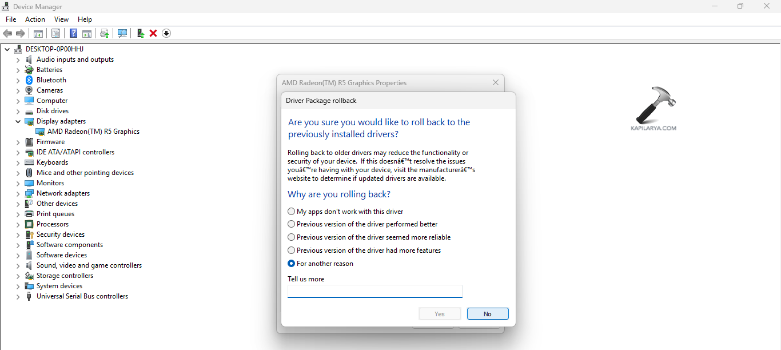Click the Show/Hide Console Tree toolbar icon
The image size is (781, 350).
pos(38,33)
